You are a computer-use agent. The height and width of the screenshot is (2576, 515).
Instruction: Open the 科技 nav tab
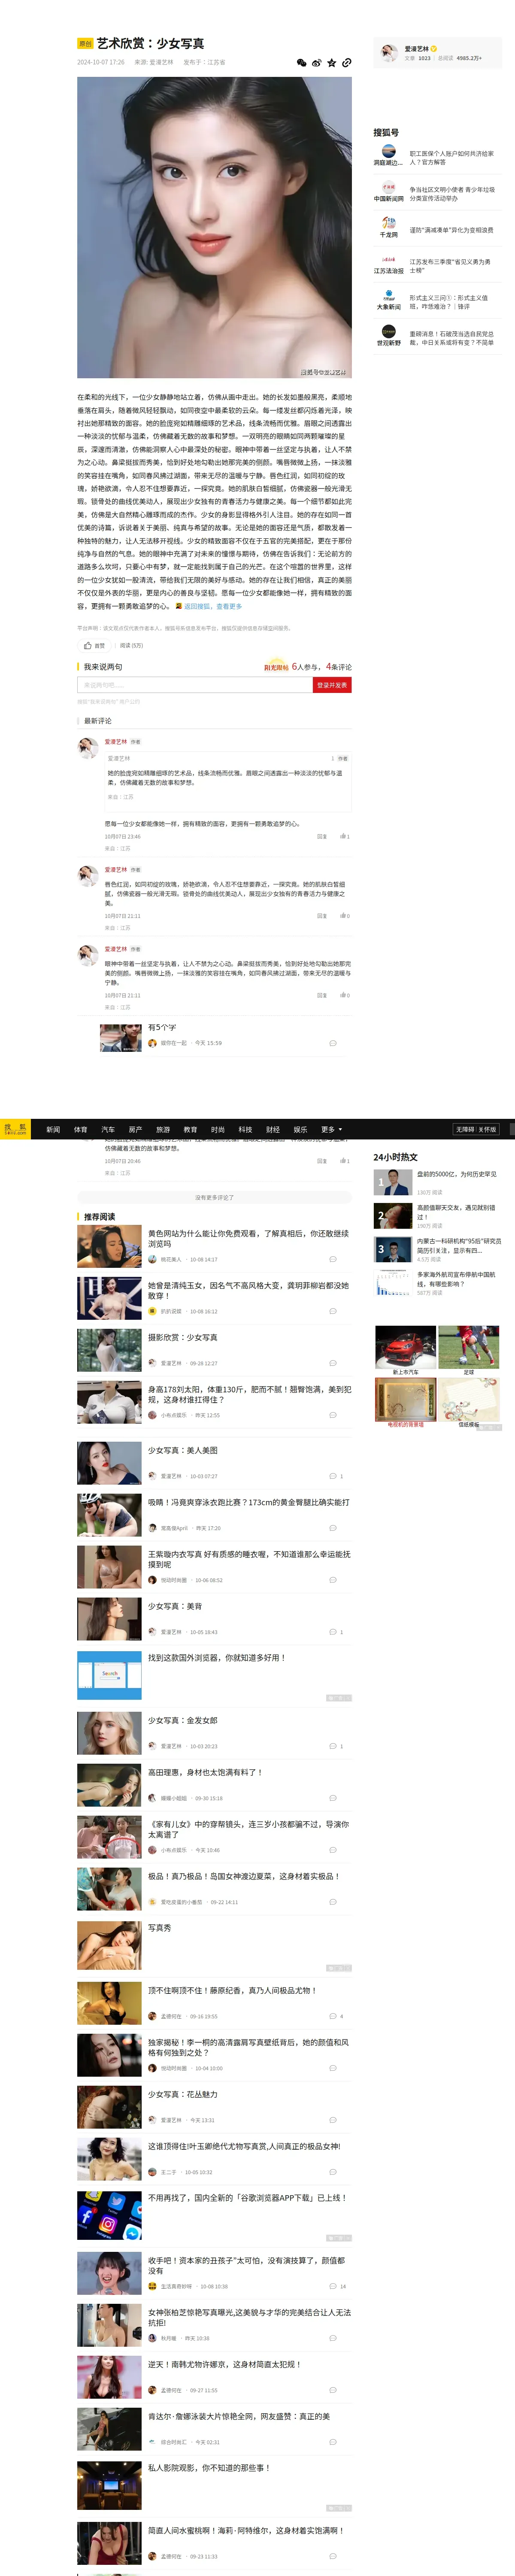(x=245, y=1129)
